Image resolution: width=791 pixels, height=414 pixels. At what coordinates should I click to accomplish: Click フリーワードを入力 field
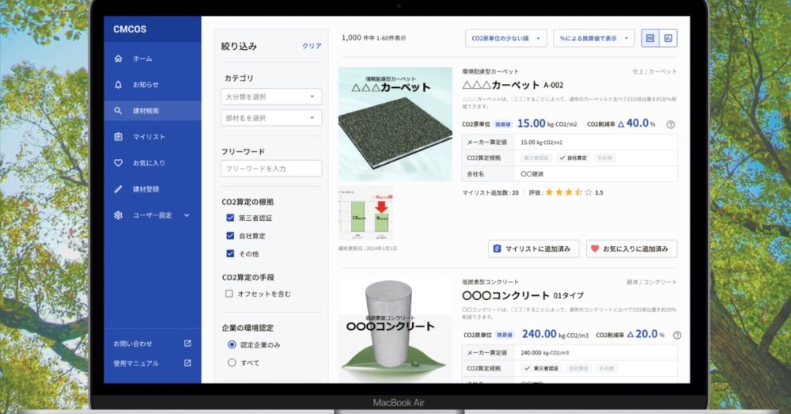point(271,168)
